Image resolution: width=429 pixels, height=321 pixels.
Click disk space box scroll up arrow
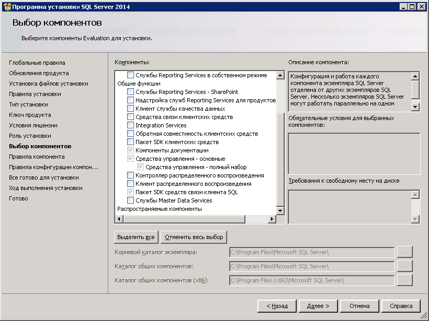[x=415, y=194]
